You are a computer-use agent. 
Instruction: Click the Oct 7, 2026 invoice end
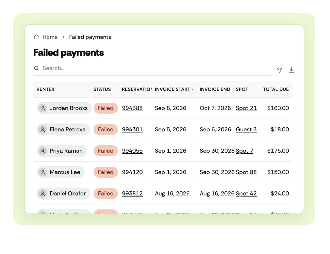[x=215, y=108]
